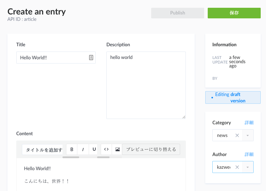Click the autofill icon in Title field
Screen dimensions: 266x191
(91, 58)
